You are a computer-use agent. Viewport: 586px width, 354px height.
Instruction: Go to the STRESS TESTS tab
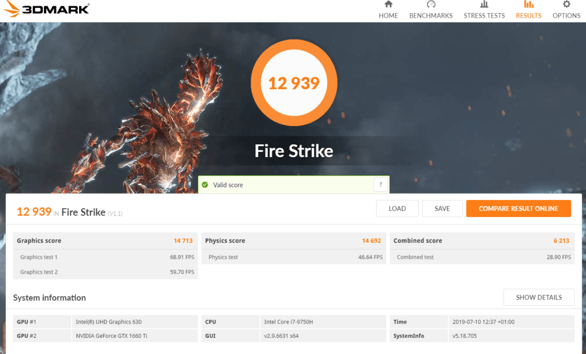point(484,15)
